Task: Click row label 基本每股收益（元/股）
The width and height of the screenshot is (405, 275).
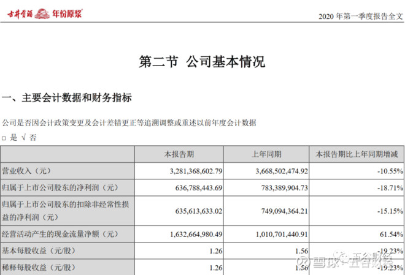Action: (x=39, y=251)
